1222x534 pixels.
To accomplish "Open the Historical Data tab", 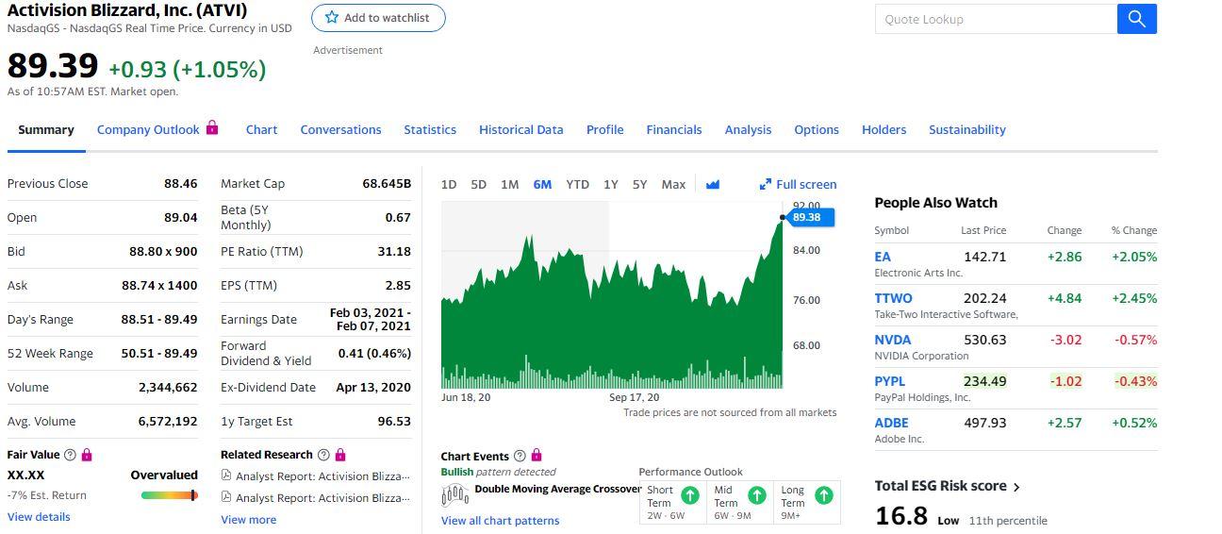I will [x=520, y=130].
